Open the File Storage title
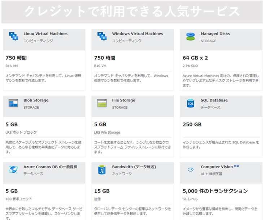 (123, 100)
